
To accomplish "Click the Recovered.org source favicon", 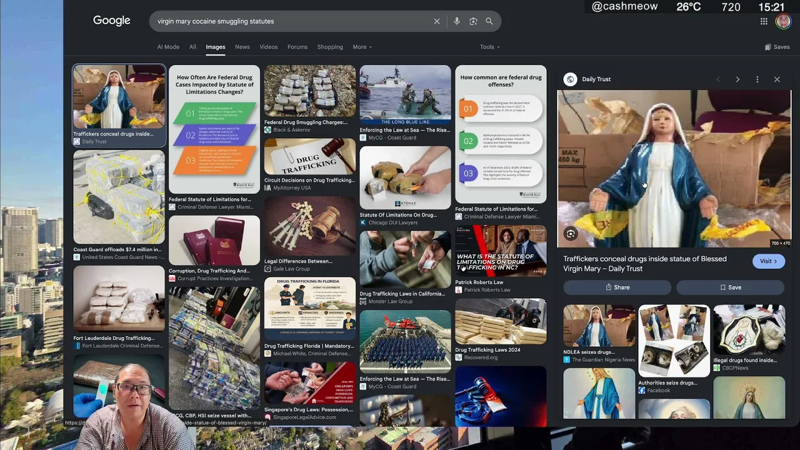I will tap(458, 357).
